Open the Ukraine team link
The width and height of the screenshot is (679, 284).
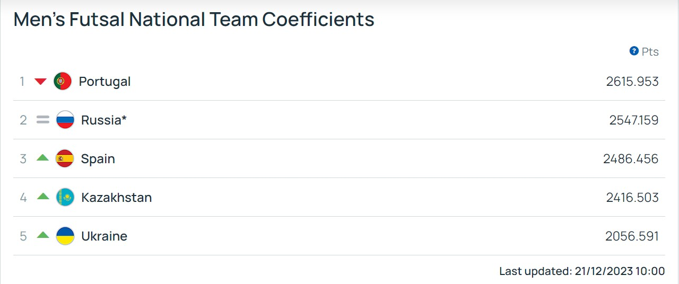(105, 236)
